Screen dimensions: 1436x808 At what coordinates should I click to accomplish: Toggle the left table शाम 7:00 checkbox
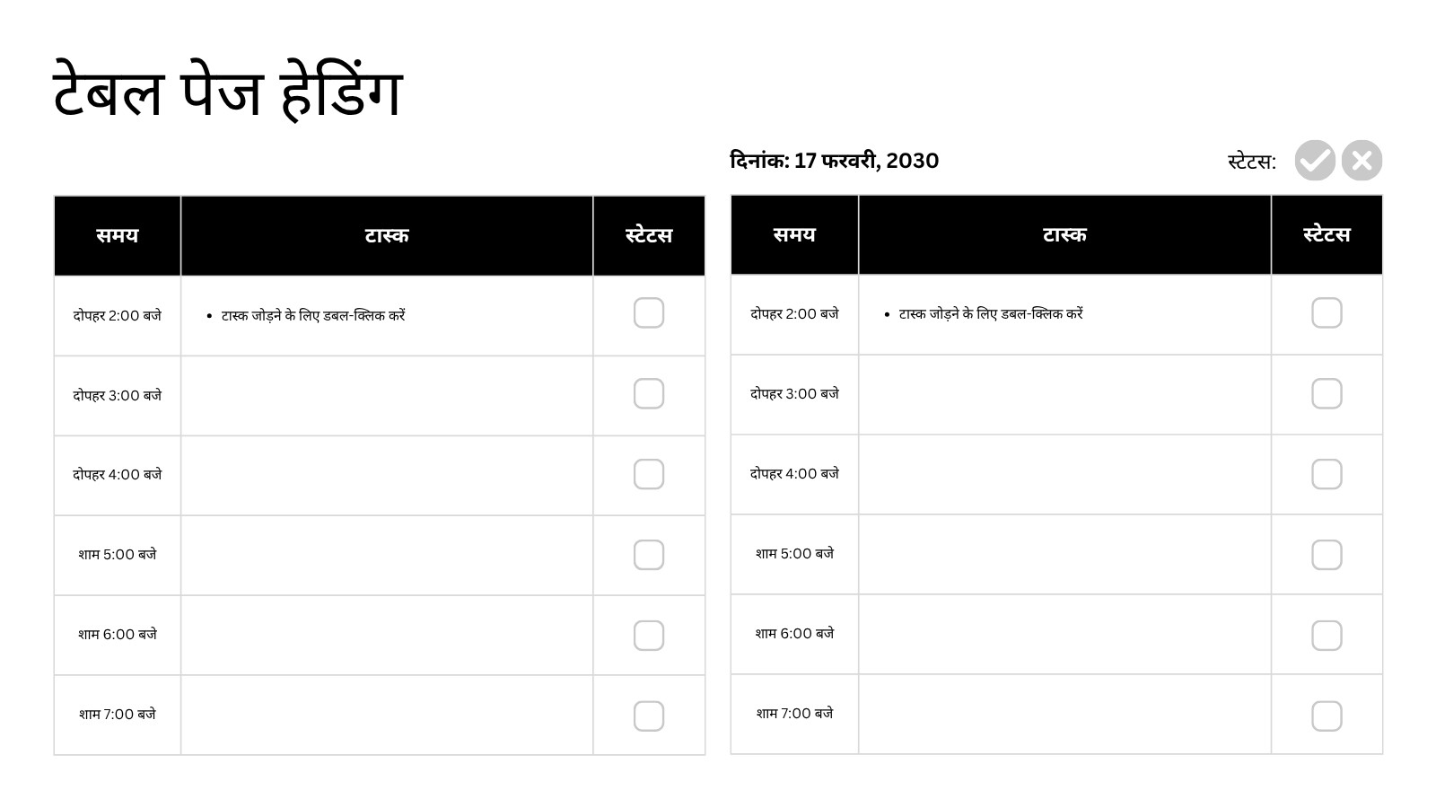[x=649, y=716]
